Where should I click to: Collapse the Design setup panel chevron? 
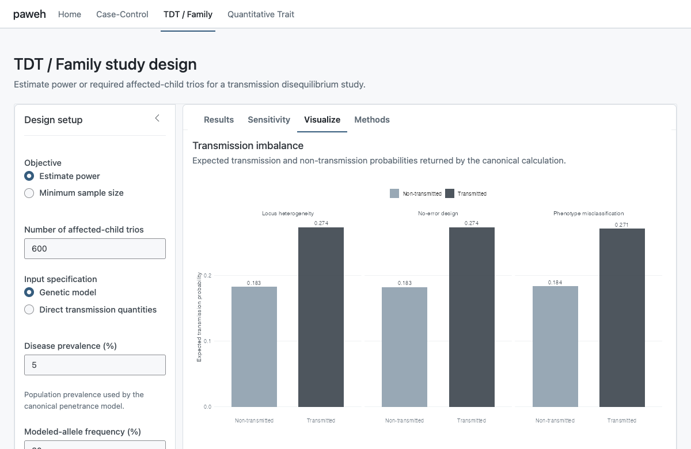coord(157,119)
